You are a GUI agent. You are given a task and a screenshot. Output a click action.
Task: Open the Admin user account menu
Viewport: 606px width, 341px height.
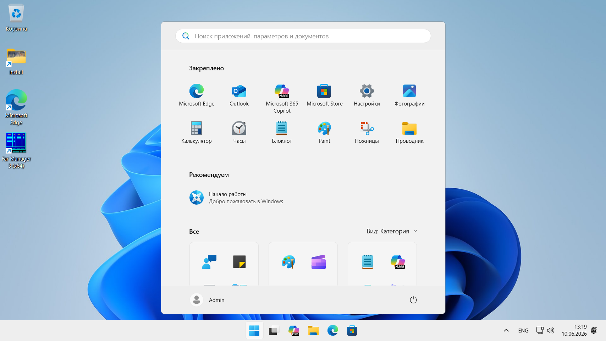click(207, 300)
